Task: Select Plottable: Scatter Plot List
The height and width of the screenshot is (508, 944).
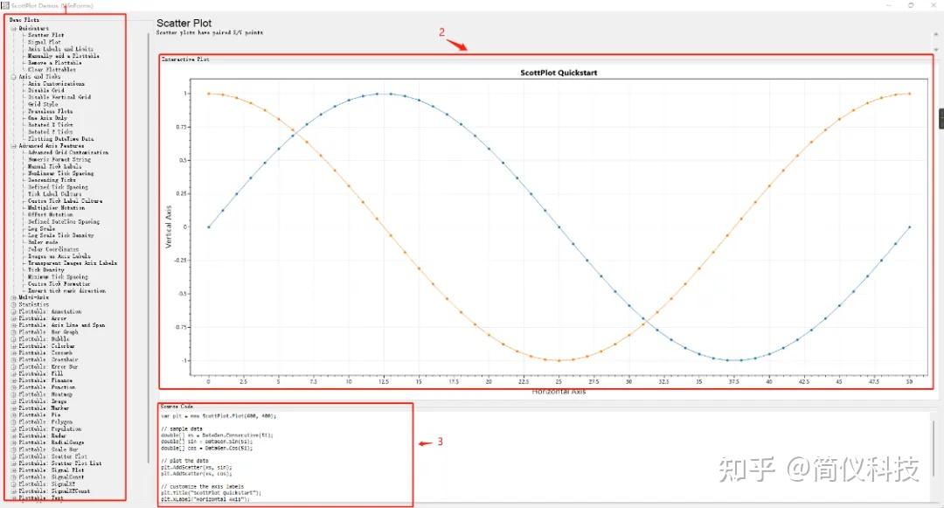Action: [60, 463]
